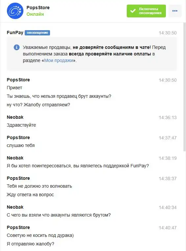The image size is (186, 251).
Task: Click PopsStore name above "Привет" message
Action: pos(18,80)
